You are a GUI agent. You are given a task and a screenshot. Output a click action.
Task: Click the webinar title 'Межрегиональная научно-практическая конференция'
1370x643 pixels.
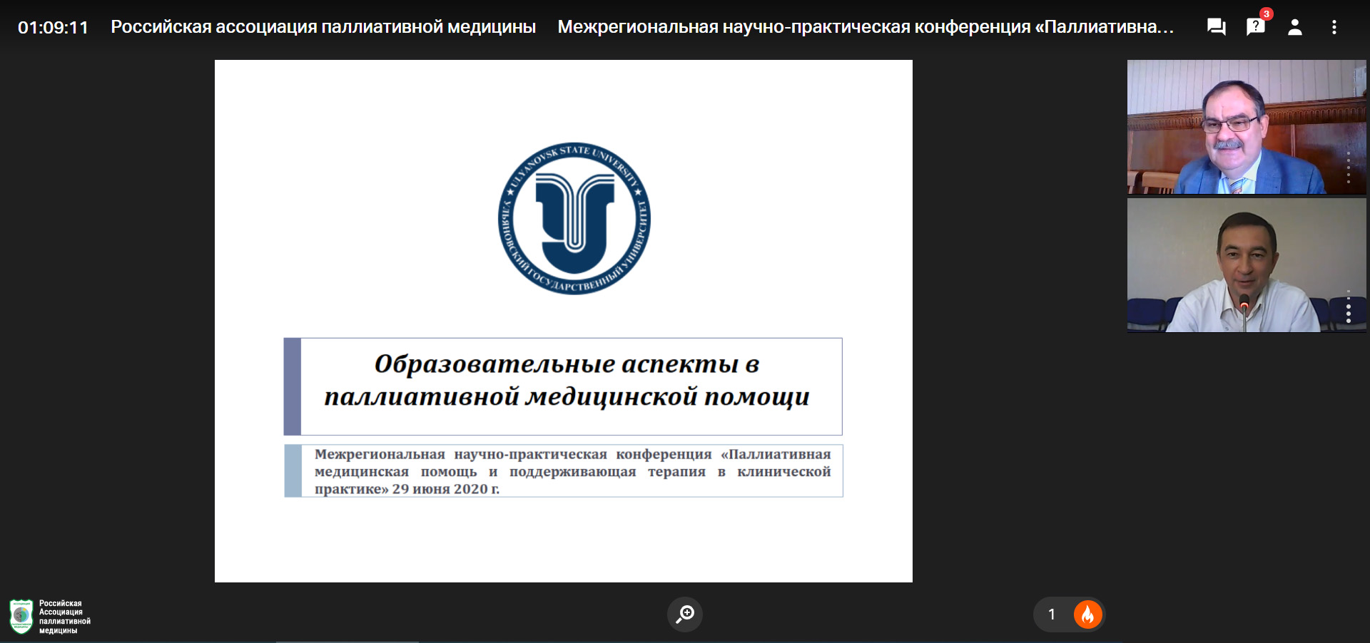point(866,27)
